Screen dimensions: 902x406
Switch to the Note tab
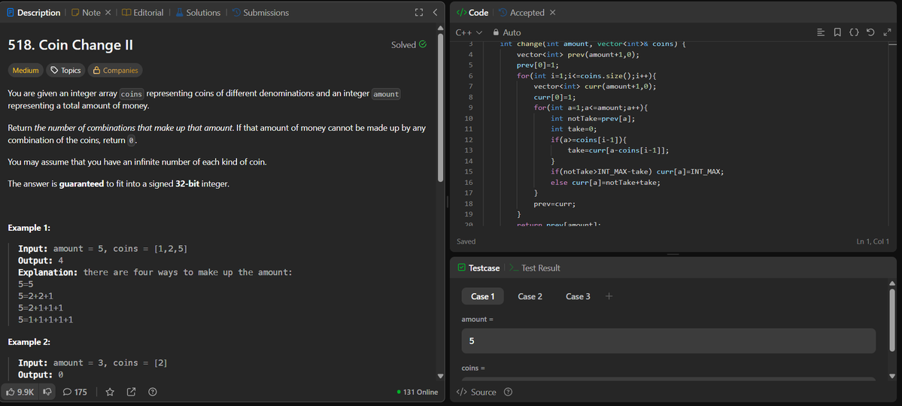point(86,13)
